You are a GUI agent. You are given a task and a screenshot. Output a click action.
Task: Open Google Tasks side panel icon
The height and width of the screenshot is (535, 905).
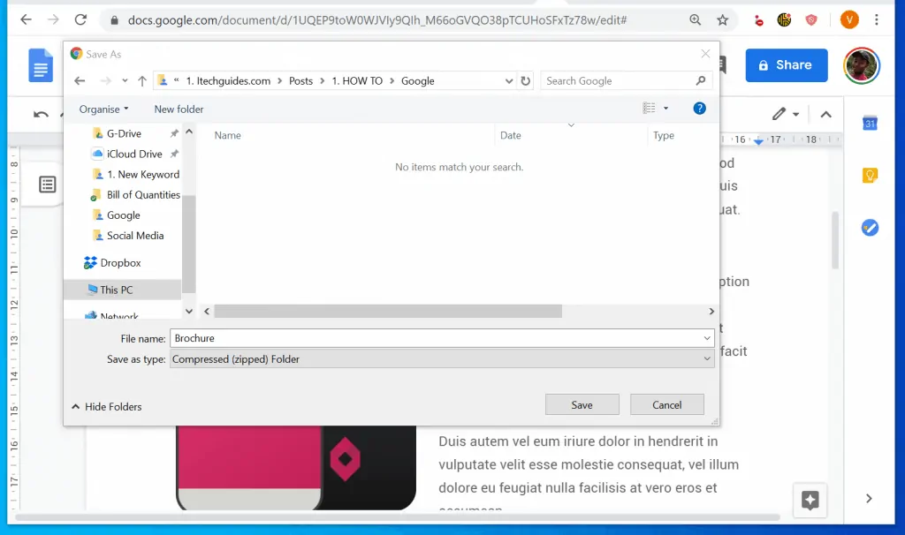870,228
